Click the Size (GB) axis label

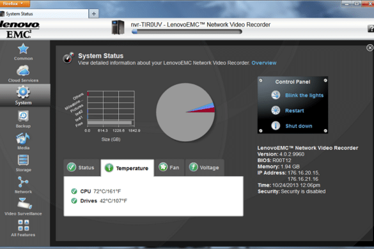pos(111,139)
